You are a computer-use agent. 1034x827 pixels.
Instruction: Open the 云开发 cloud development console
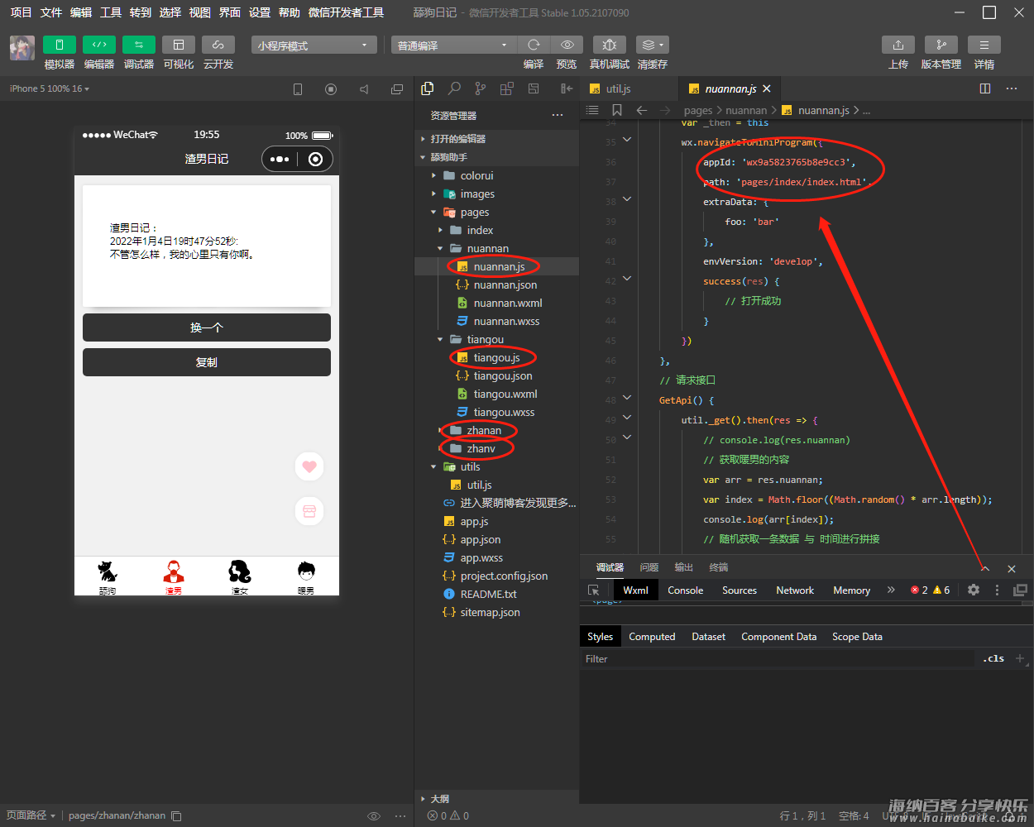(218, 45)
